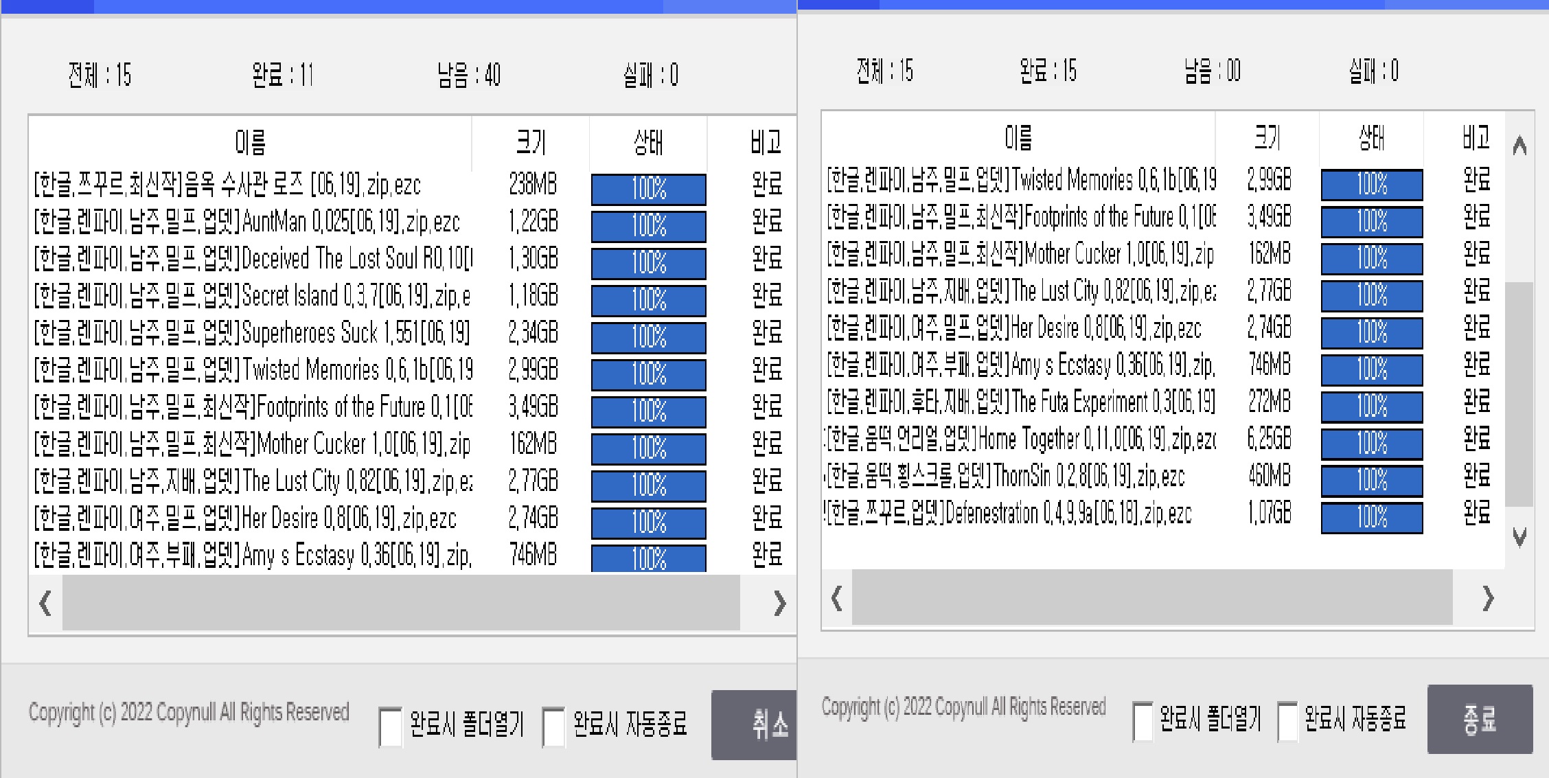The width and height of the screenshot is (1549, 778).
Task: Click left scroll arrow in right download list
Action: (836, 598)
